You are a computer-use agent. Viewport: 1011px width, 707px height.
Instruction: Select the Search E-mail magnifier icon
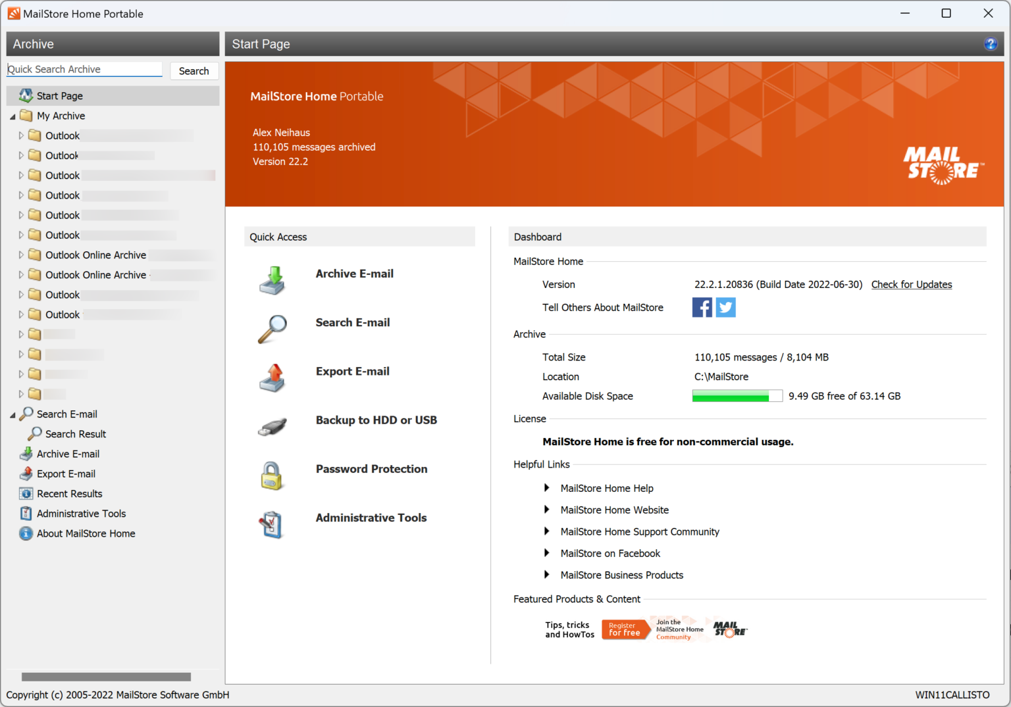272,329
